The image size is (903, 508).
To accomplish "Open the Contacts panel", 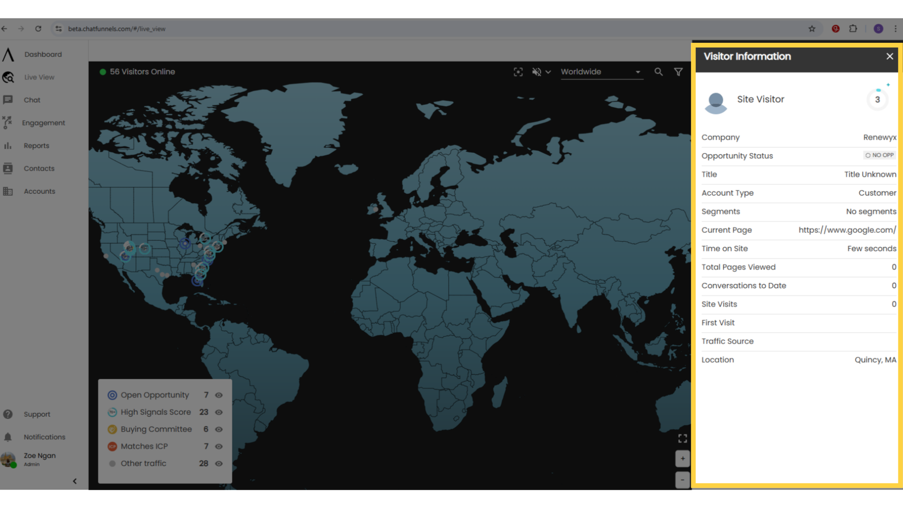I will [39, 168].
